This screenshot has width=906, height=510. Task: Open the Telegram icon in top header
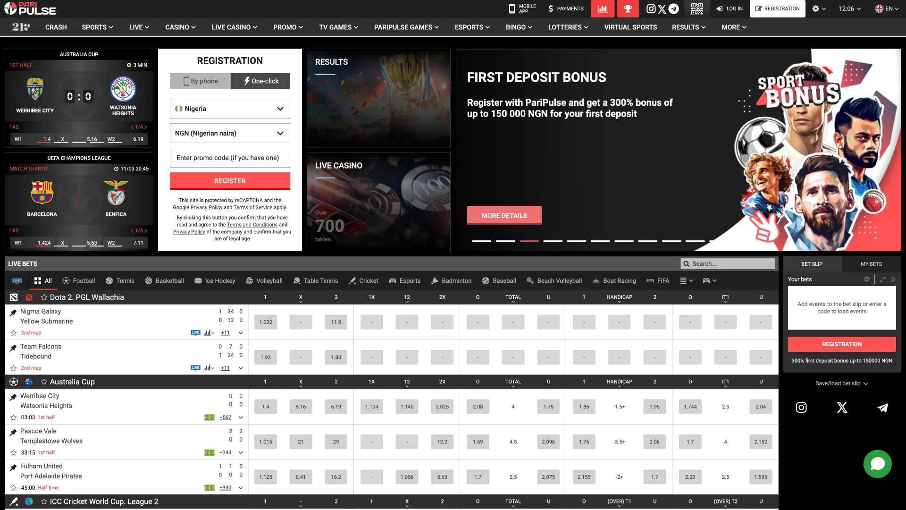(x=674, y=8)
